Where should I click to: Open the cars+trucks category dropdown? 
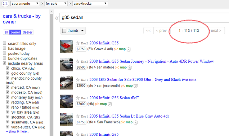point(90,4)
